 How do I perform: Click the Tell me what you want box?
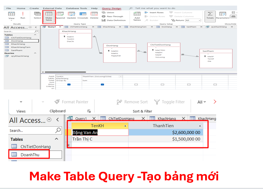(155, 8)
